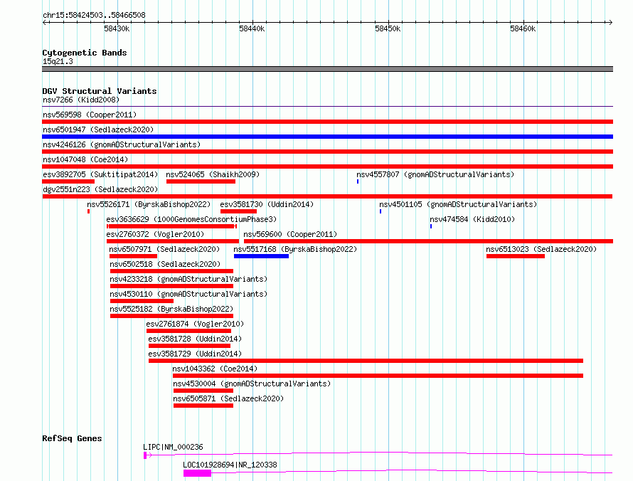The width and height of the screenshot is (633, 481).
Task: Open the esv2761874 (Vogler2010) label
Action: point(195,324)
